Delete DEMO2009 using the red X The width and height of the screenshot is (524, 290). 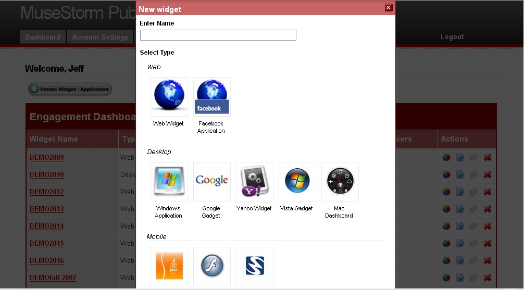488,157
